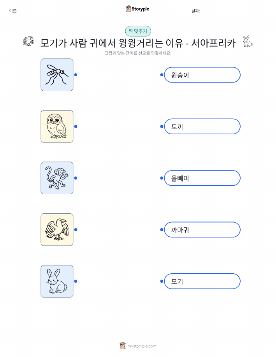This screenshot has height=357, width=276.
Task: Click the rabbit picture card
Action: pos(57,281)
